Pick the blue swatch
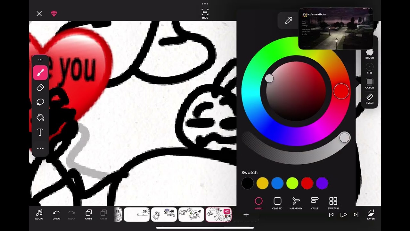Viewport: 410px width, 231px height. pos(277,183)
